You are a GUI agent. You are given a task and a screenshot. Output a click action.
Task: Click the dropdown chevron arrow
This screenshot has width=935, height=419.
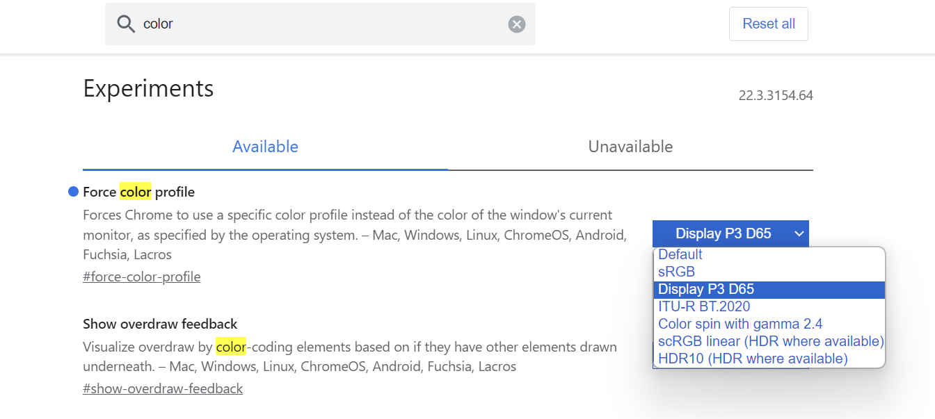coord(799,233)
